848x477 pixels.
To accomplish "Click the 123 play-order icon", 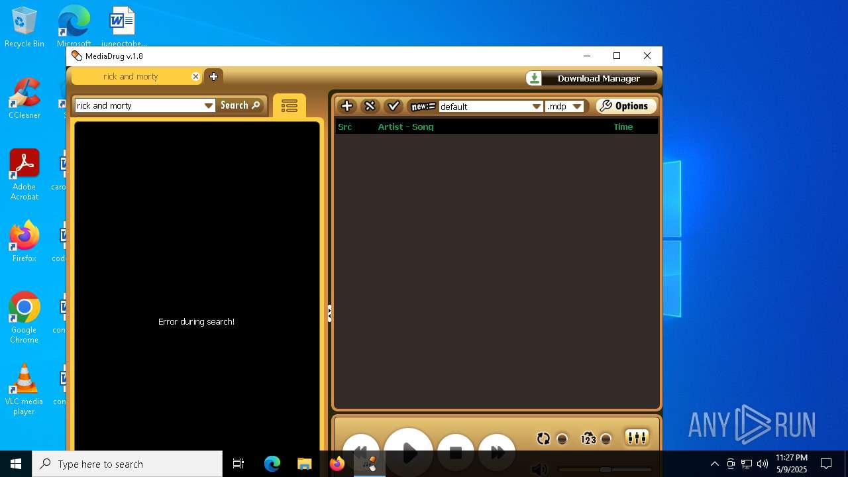I will tap(588, 439).
